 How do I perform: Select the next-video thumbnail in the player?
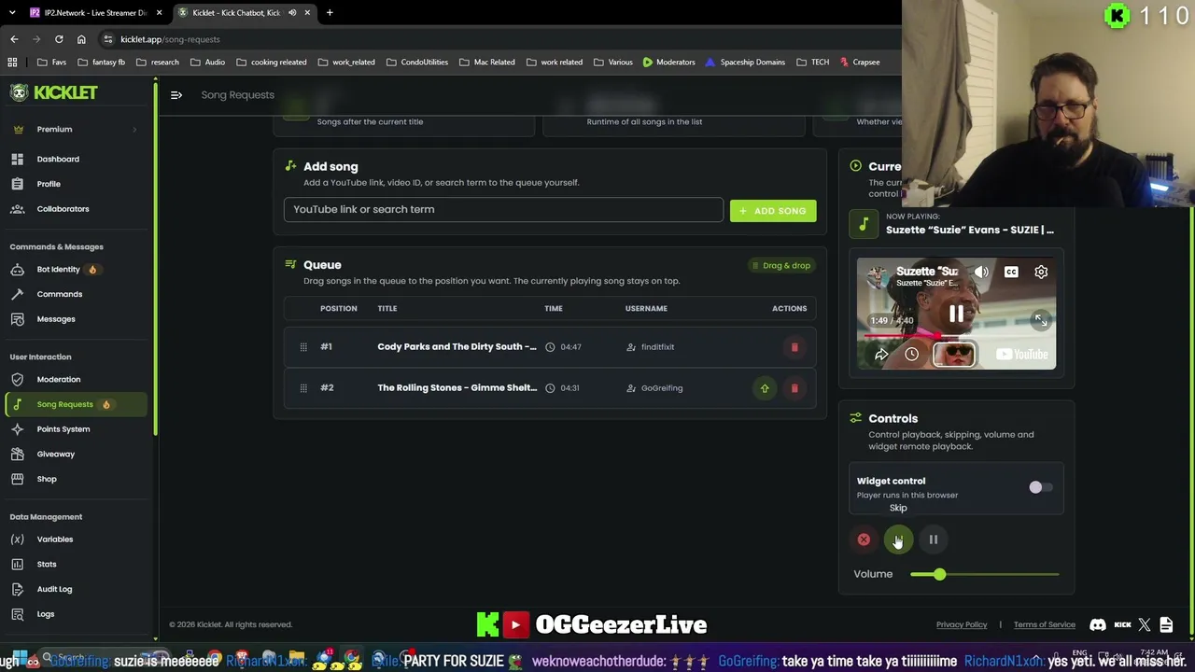(x=954, y=354)
